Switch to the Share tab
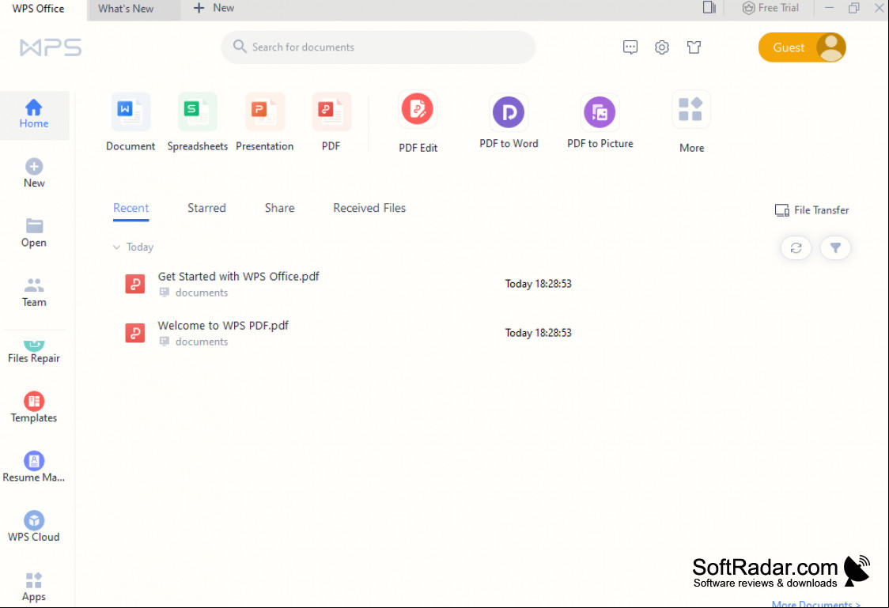The height and width of the screenshot is (608, 889). (279, 208)
